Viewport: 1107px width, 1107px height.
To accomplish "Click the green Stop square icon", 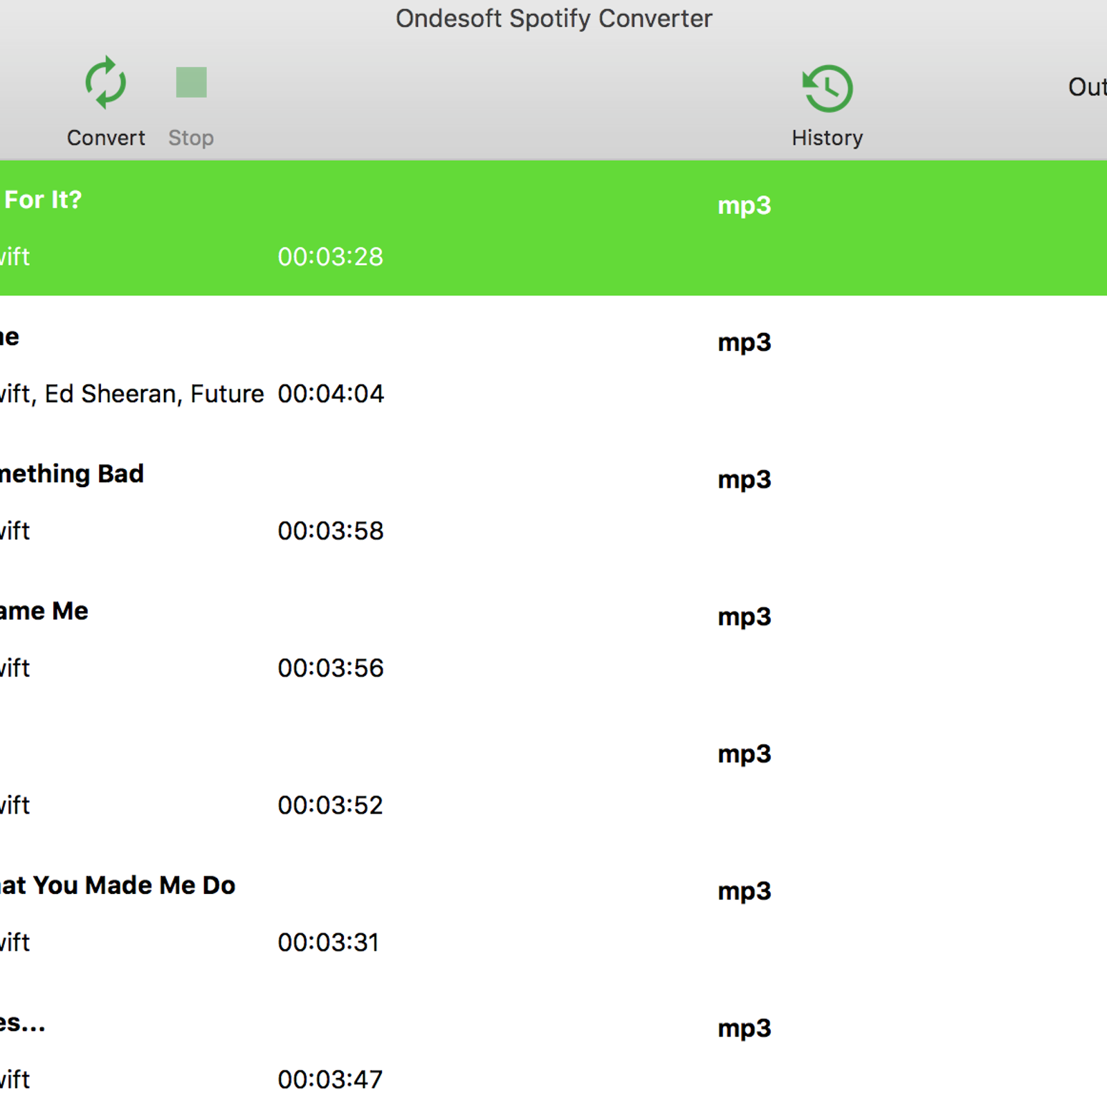I will 191,82.
